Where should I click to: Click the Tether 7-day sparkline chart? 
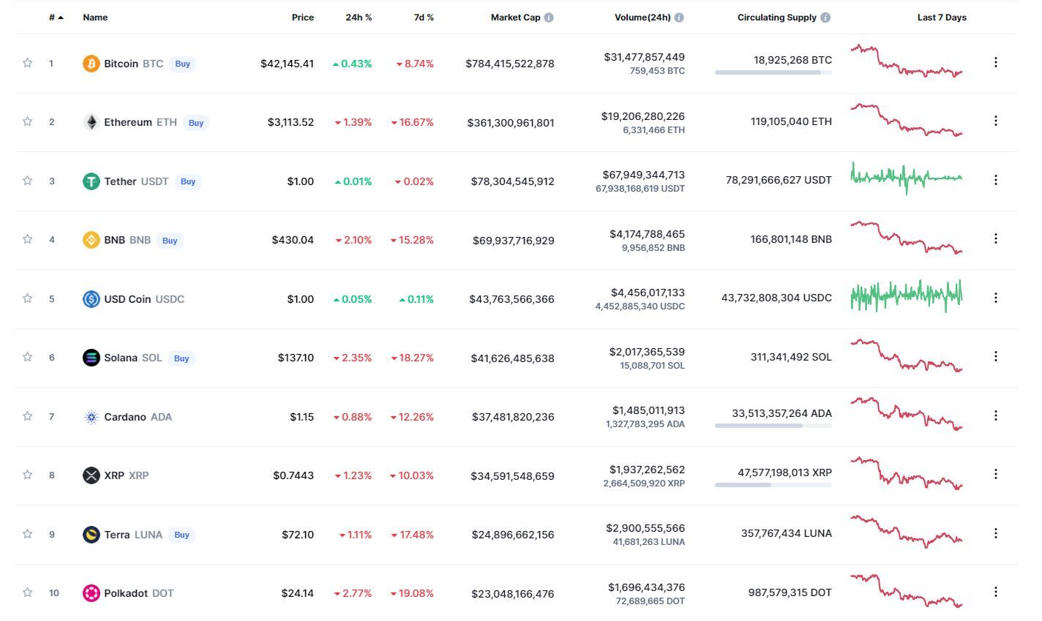[906, 178]
